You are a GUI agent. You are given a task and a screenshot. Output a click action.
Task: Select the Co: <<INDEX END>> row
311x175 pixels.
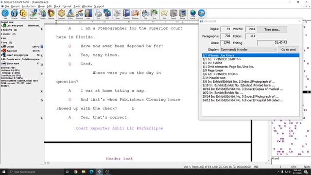251,74
